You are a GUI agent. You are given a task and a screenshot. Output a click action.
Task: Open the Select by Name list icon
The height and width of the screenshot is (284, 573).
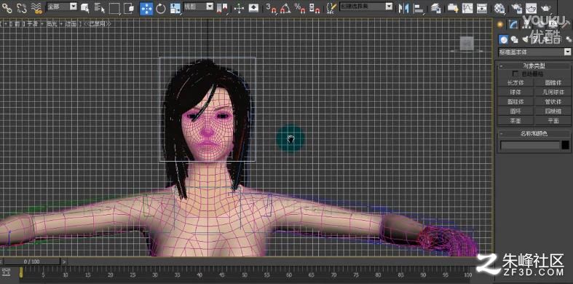coord(100,8)
